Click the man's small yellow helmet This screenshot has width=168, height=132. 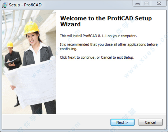pyautogui.click(x=10, y=44)
